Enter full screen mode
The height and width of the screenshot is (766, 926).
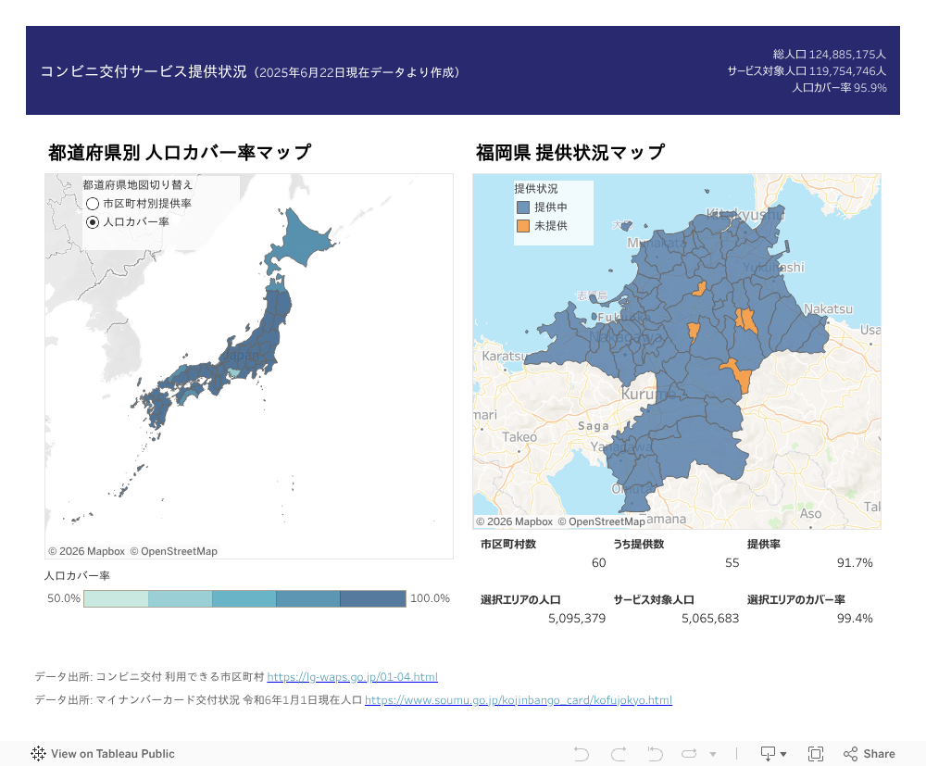pos(816,754)
